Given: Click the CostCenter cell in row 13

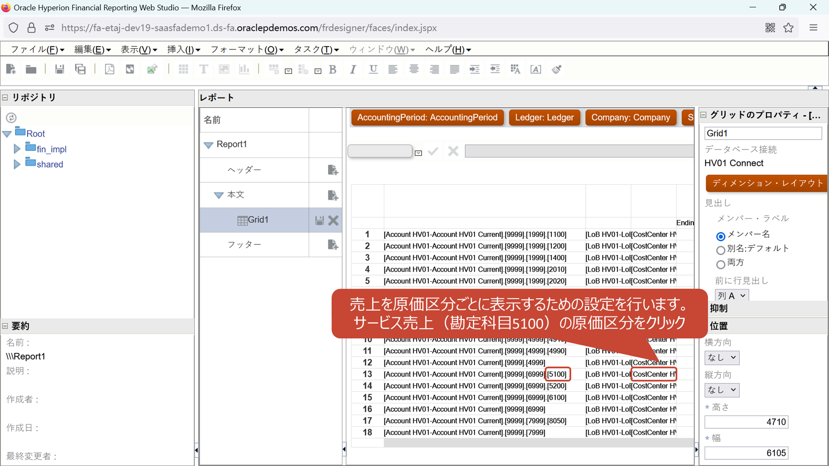Looking at the screenshot, I should pyautogui.click(x=654, y=374).
